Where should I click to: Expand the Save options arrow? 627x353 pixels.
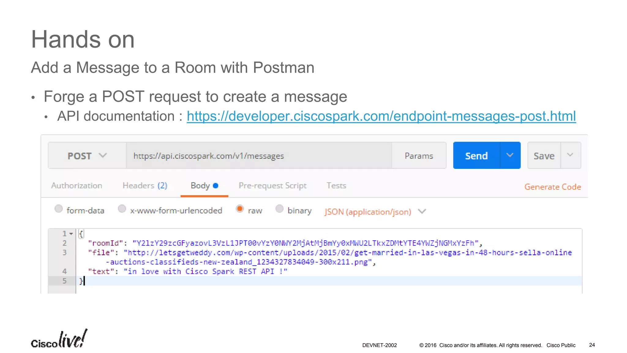[x=570, y=155]
